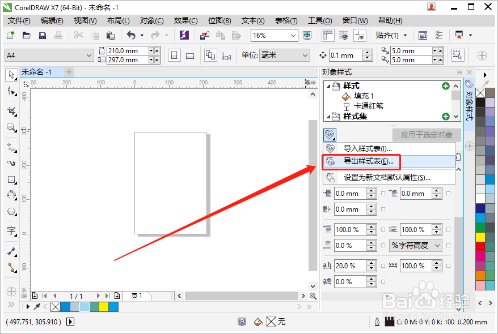Click 应用于选定对象 button

pyautogui.click(x=427, y=135)
